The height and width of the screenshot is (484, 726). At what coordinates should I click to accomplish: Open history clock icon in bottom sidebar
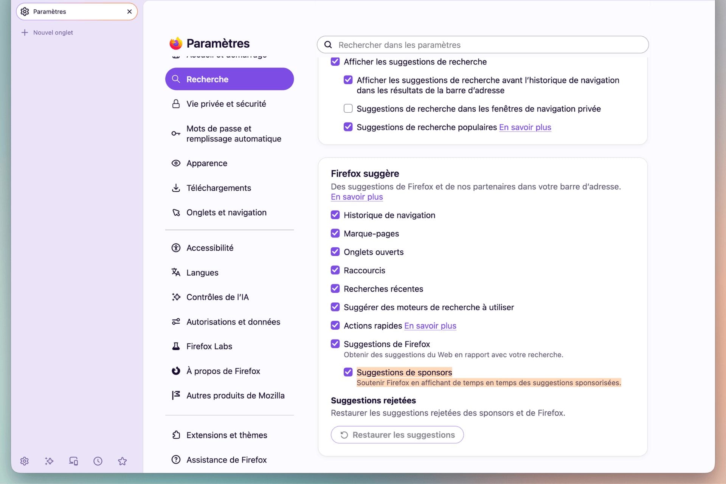point(98,461)
